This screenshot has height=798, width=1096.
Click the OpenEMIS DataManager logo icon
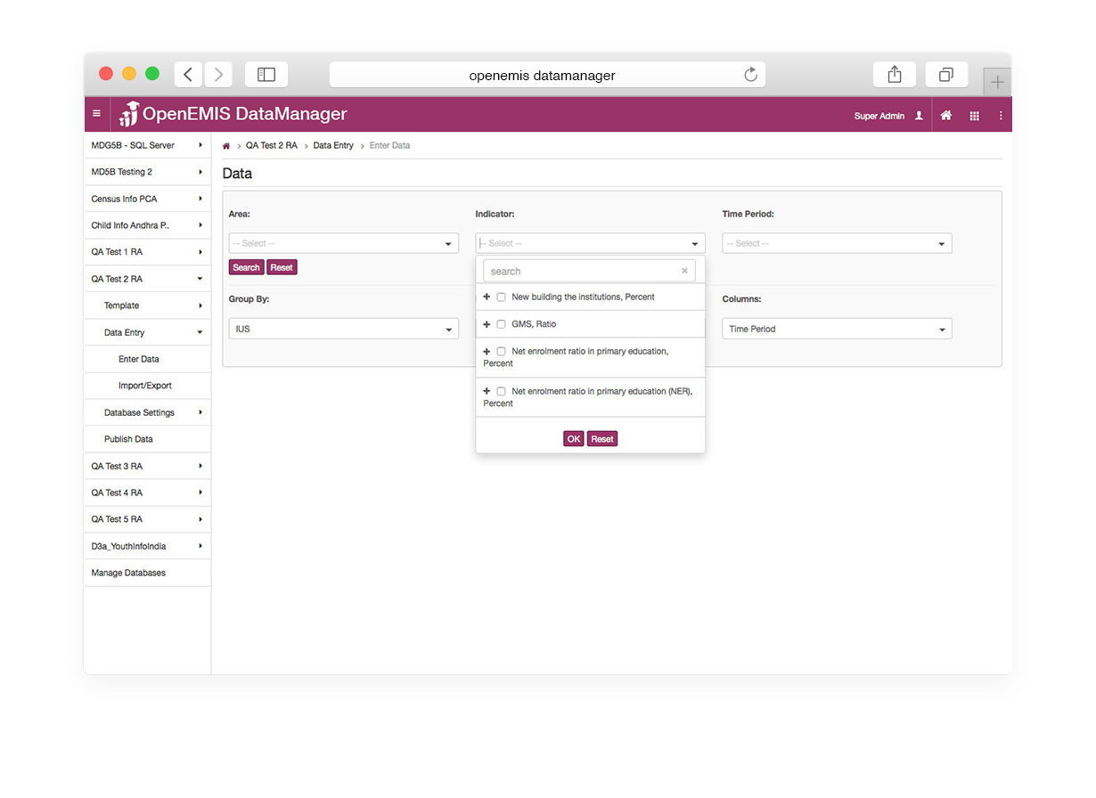pyautogui.click(x=129, y=114)
